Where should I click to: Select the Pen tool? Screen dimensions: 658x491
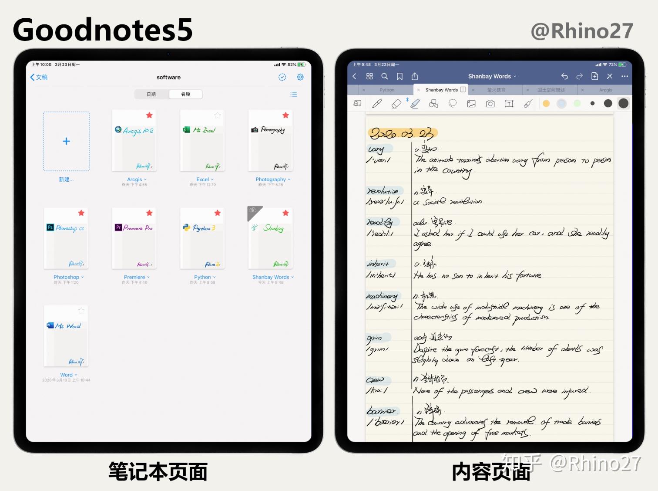377,104
